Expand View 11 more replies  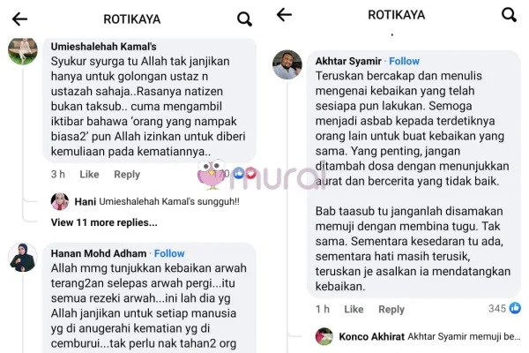point(104,222)
